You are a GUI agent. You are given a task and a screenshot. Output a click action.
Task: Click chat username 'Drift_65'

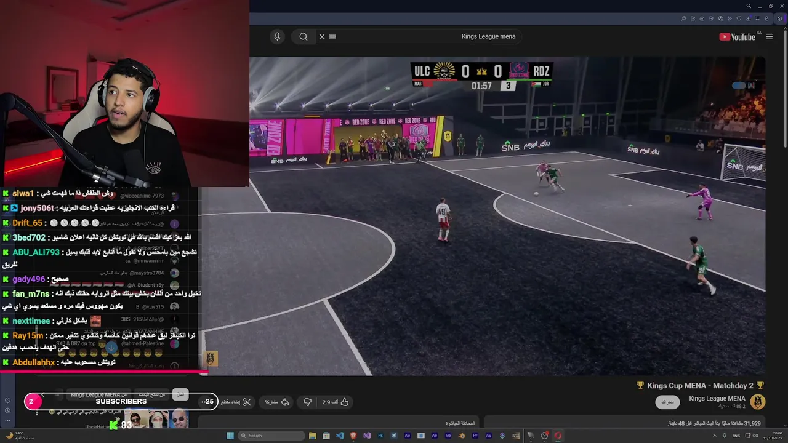point(27,223)
